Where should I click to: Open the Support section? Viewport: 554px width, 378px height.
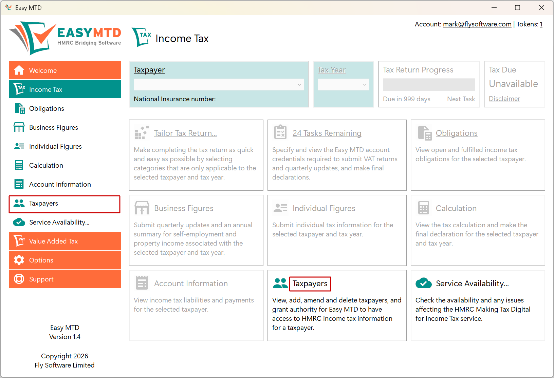[x=65, y=279]
